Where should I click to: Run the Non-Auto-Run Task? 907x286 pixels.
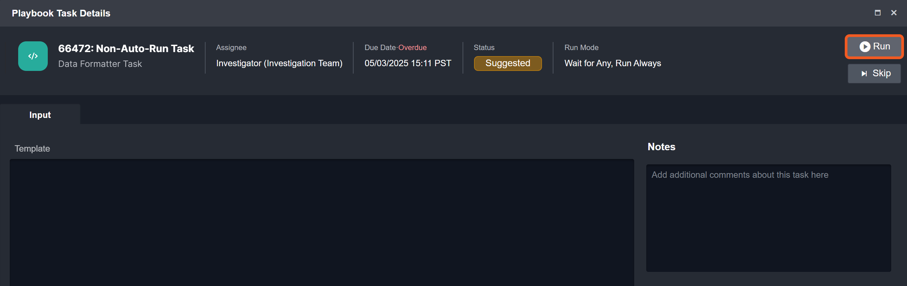click(x=874, y=47)
